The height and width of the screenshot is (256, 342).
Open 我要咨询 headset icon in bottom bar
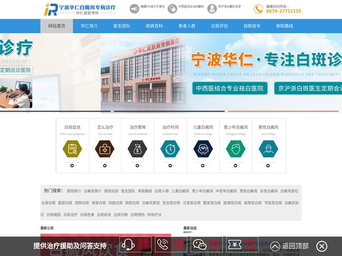(x=128, y=245)
